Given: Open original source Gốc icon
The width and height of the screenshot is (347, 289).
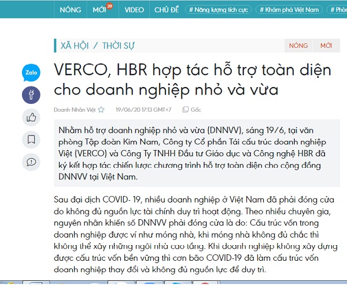Looking at the screenshot, I should [185, 110].
